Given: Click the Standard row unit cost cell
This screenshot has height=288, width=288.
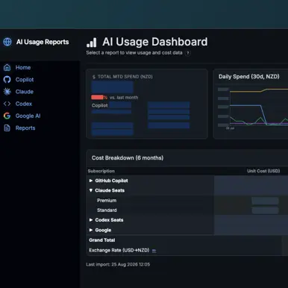Looking at the screenshot, I should (x=265, y=210).
